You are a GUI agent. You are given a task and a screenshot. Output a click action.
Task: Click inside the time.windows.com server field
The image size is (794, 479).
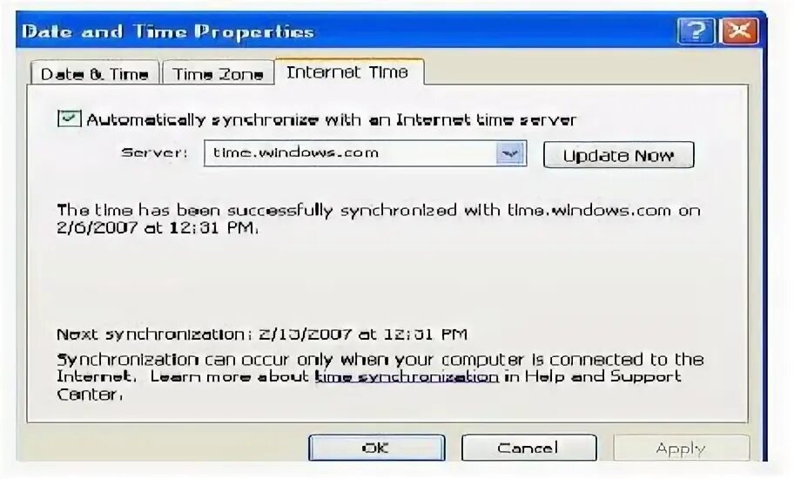click(x=350, y=153)
